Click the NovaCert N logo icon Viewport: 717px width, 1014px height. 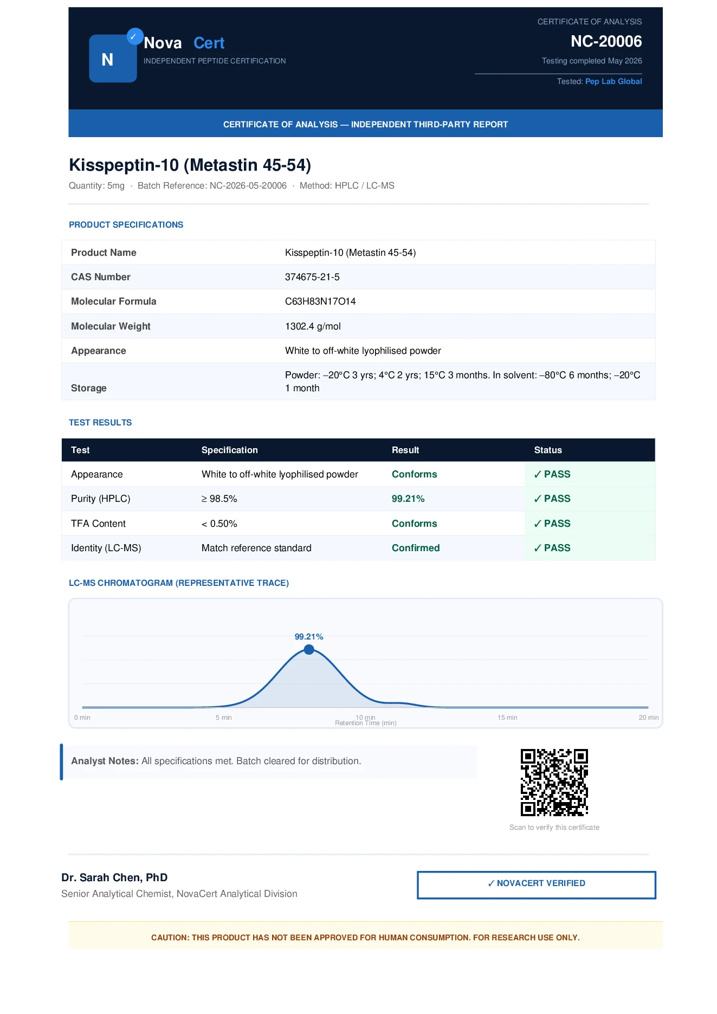click(x=113, y=59)
